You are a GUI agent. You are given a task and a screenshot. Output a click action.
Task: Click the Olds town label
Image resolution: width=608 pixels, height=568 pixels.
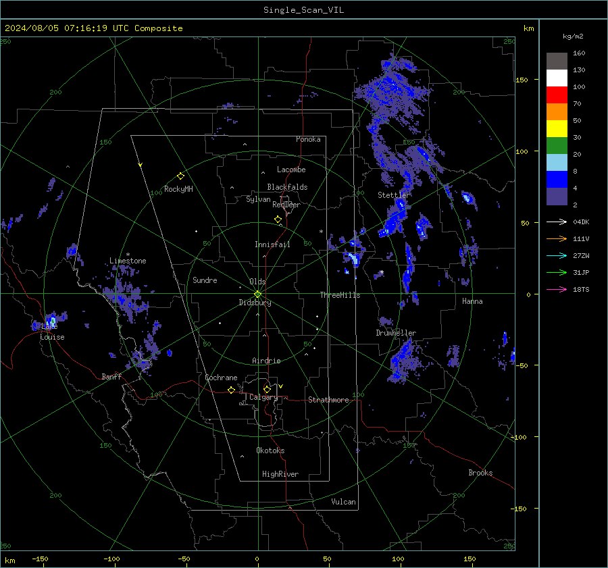[x=257, y=282]
